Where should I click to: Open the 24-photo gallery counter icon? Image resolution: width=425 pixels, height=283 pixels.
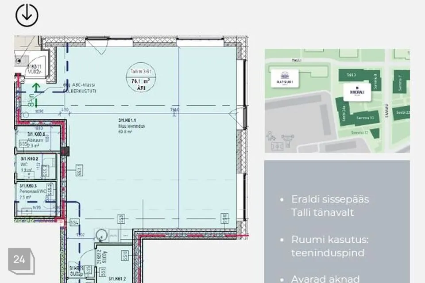pyautogui.click(x=20, y=260)
